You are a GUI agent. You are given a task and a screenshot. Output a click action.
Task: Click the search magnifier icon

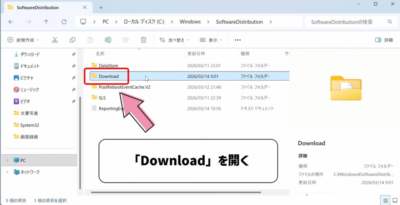(x=390, y=22)
